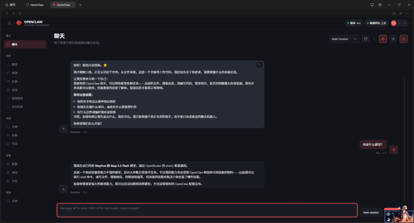Switch to dark theme using the moon icon
414x223 pixels.
[x=405, y=23]
